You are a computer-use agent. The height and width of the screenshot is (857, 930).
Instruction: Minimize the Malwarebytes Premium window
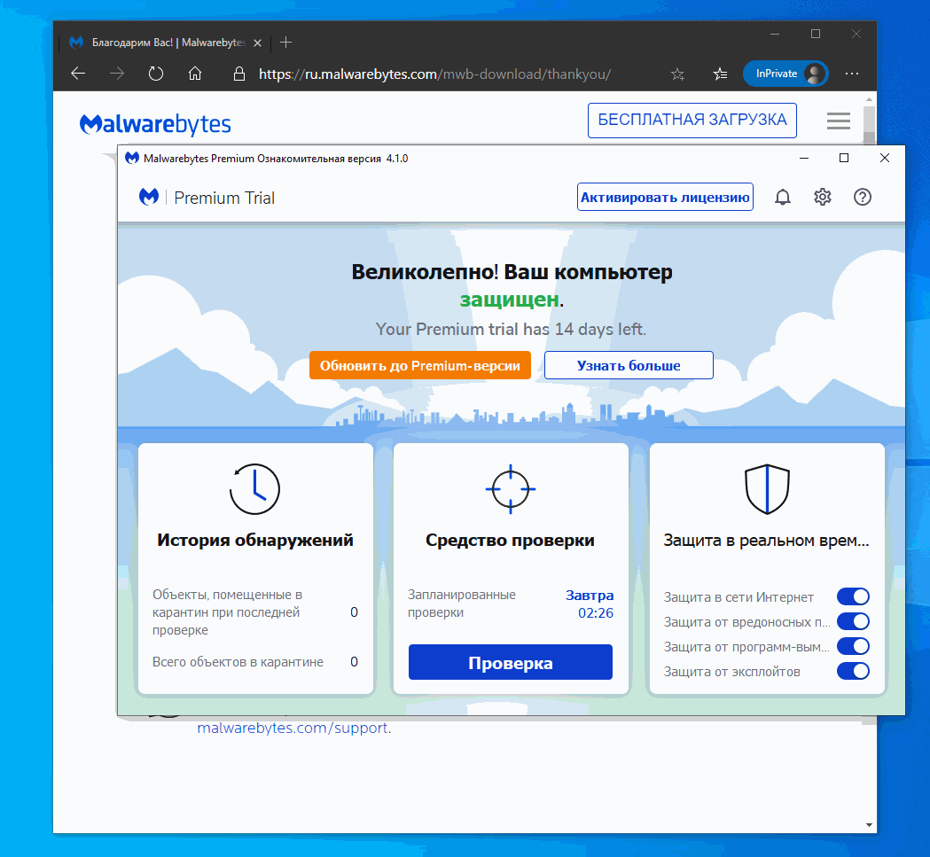[804, 158]
